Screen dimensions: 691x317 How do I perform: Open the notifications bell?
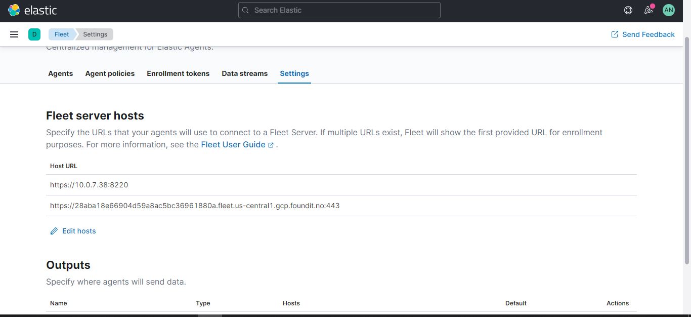pos(649,10)
